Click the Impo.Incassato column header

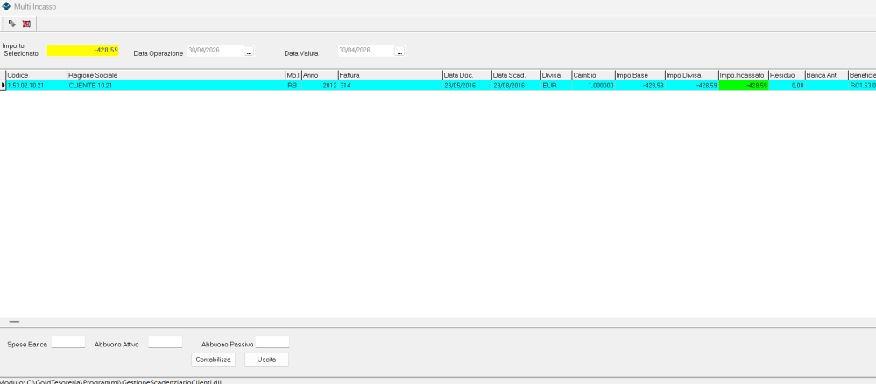click(744, 75)
